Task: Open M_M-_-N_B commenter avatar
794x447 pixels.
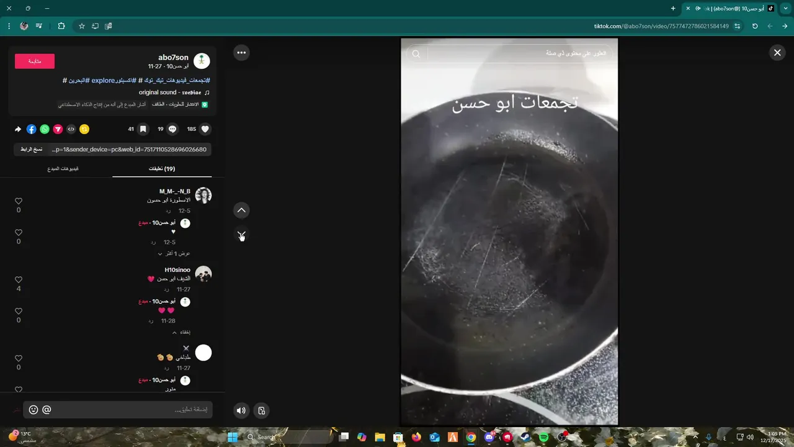Action: pos(203,195)
